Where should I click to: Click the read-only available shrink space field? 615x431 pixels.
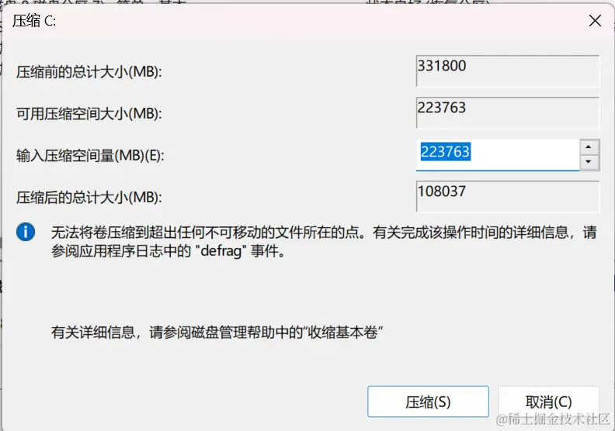click(508, 113)
